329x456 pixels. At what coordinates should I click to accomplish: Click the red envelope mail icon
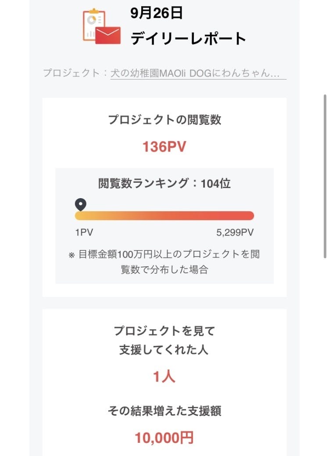click(x=107, y=35)
